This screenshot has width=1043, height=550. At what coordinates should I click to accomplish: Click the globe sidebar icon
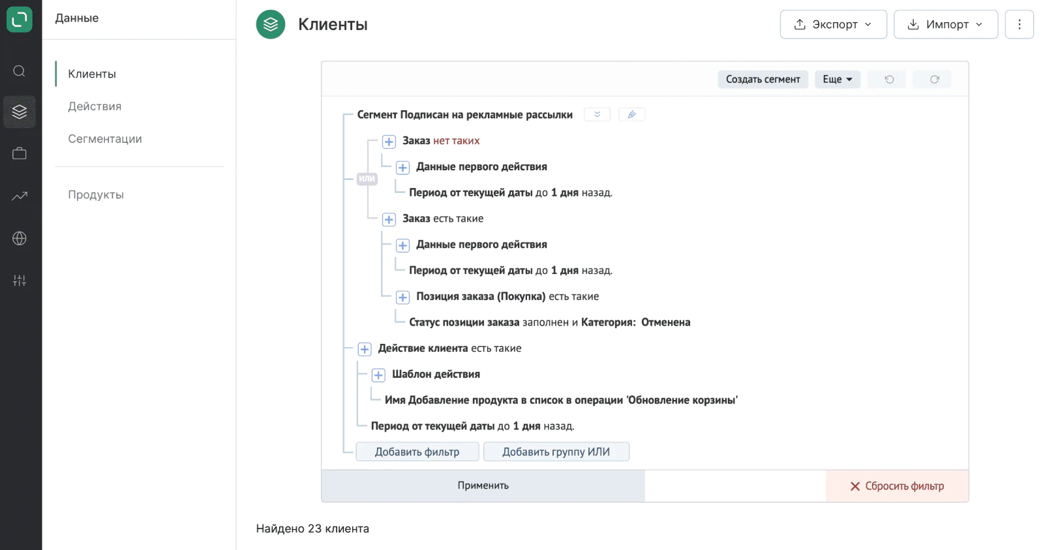click(x=20, y=238)
